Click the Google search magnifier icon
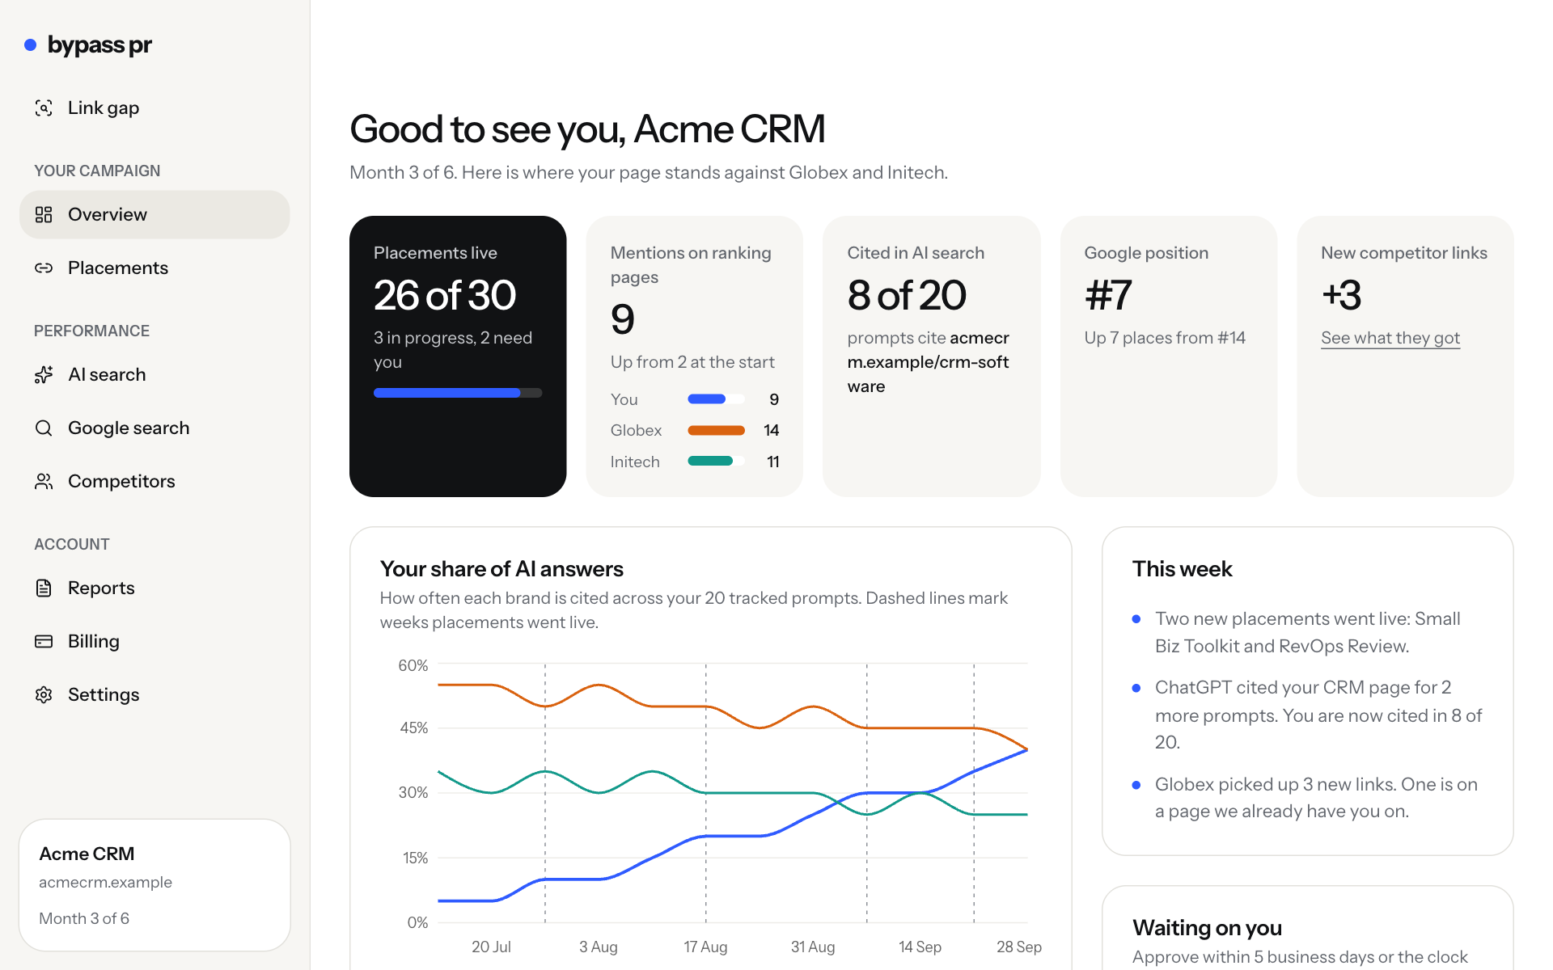 click(x=44, y=428)
